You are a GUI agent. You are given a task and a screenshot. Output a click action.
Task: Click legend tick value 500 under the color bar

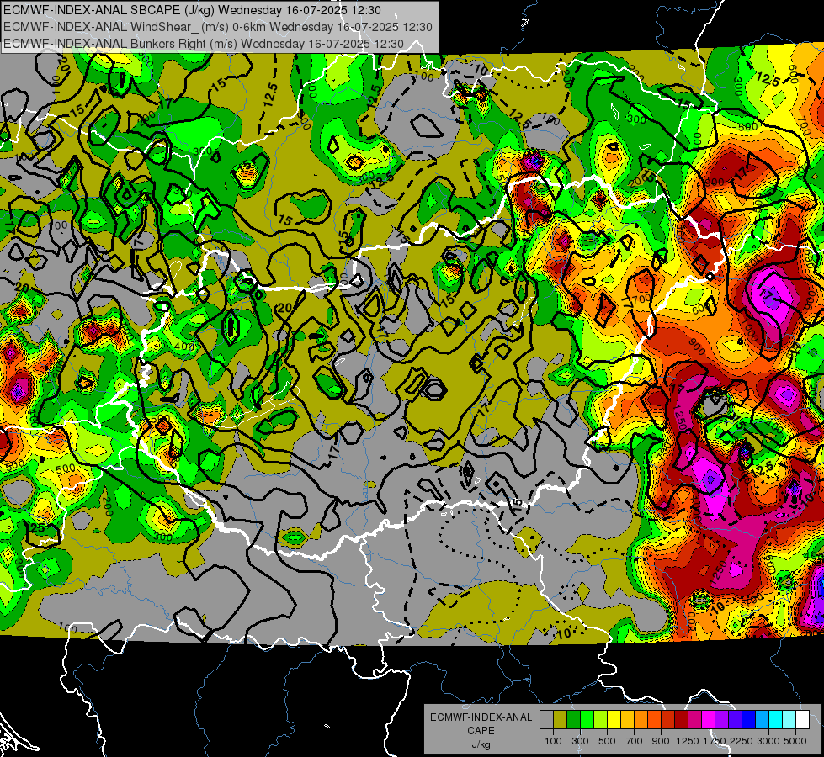pos(607,741)
